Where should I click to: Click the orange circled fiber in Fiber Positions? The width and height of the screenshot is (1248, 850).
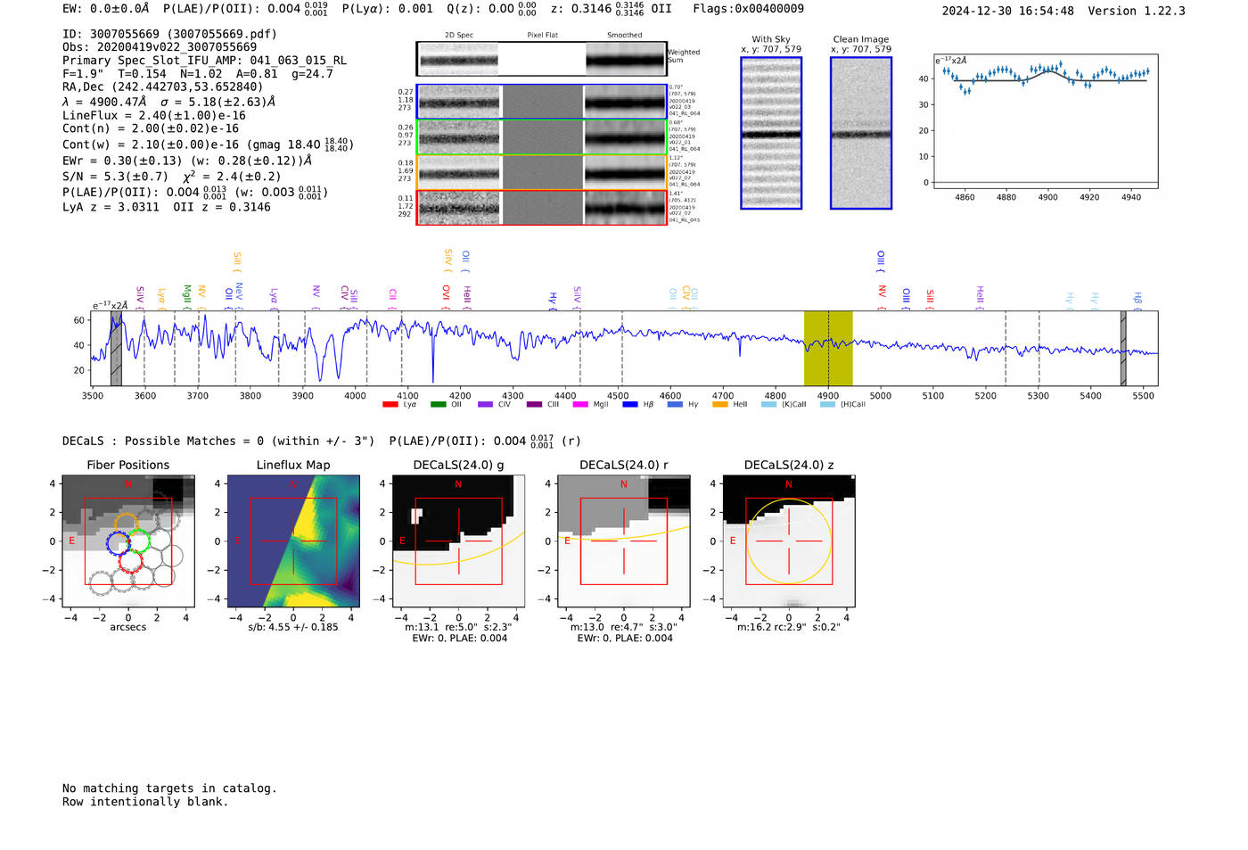click(126, 525)
